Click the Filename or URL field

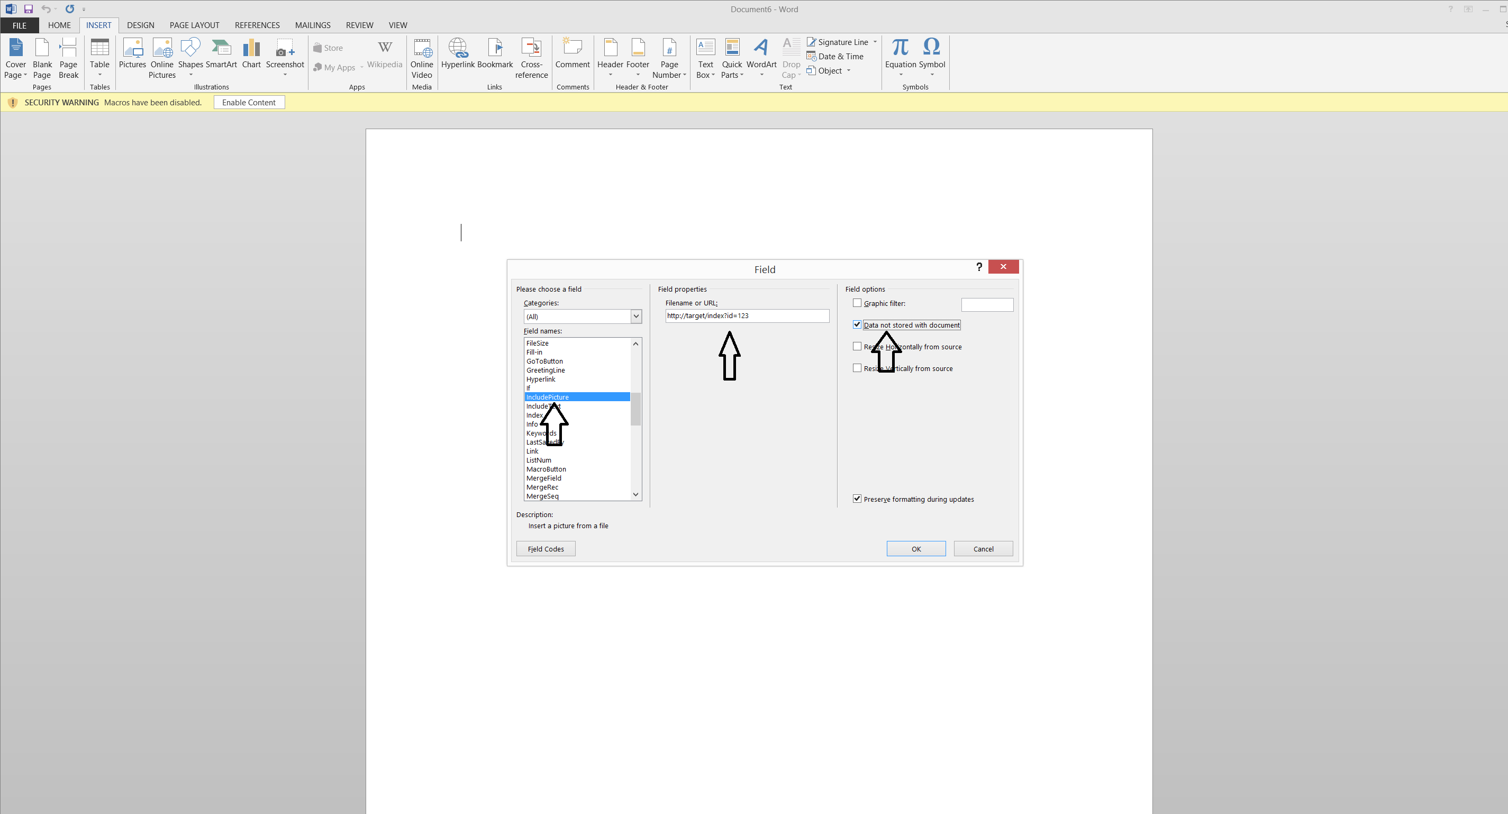click(747, 315)
